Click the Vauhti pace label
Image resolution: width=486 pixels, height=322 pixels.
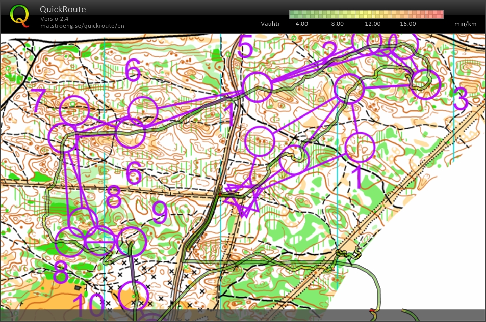[270, 24]
